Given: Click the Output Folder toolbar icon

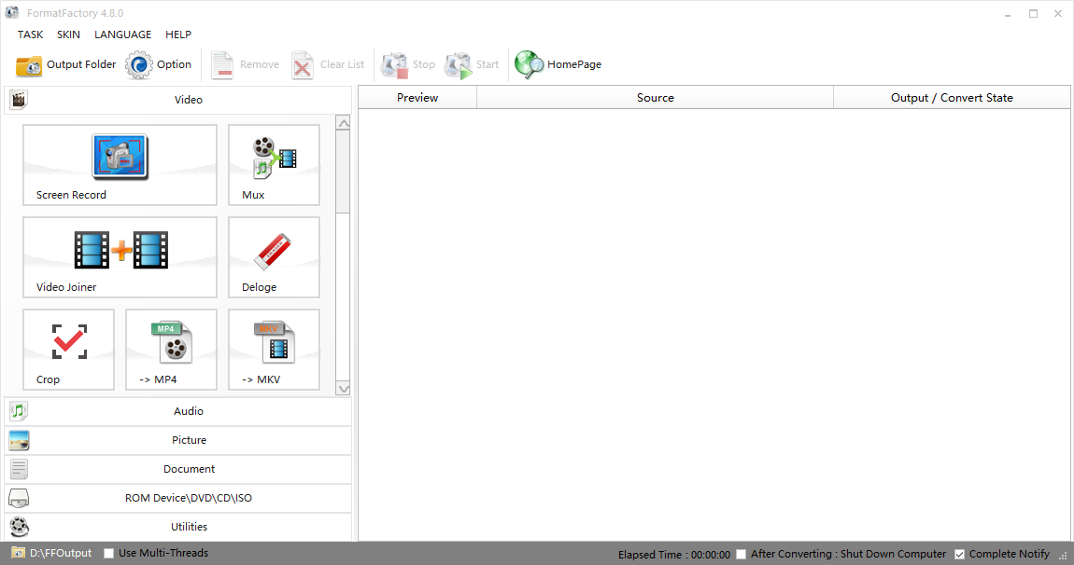Looking at the screenshot, I should click(x=29, y=65).
